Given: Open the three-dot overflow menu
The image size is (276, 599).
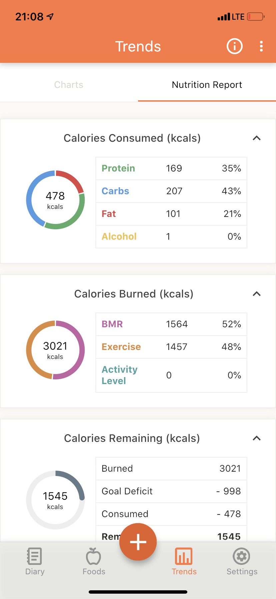Looking at the screenshot, I should click(x=261, y=46).
